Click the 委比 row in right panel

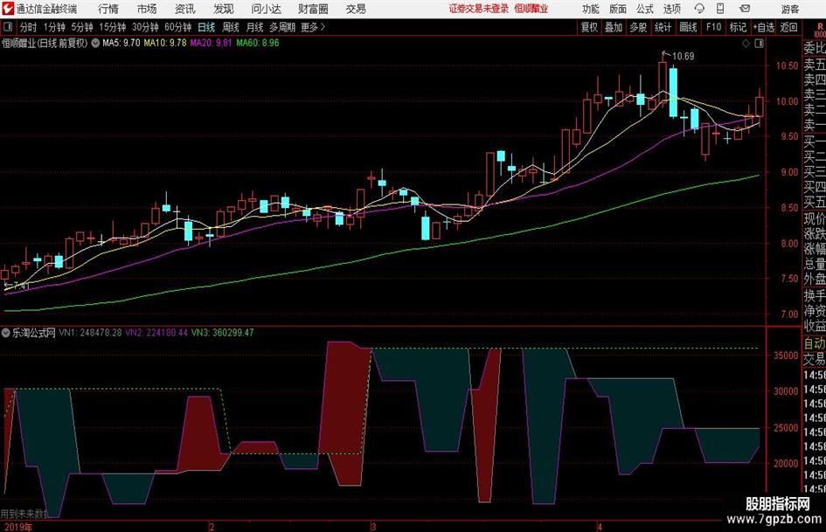click(815, 48)
